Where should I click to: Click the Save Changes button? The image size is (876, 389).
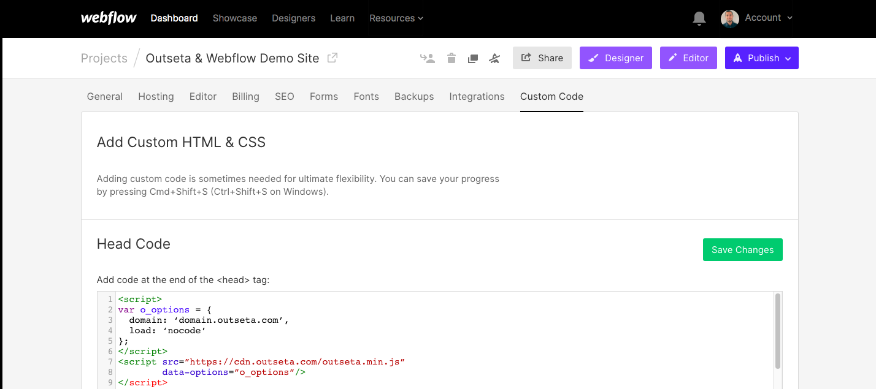tap(743, 249)
